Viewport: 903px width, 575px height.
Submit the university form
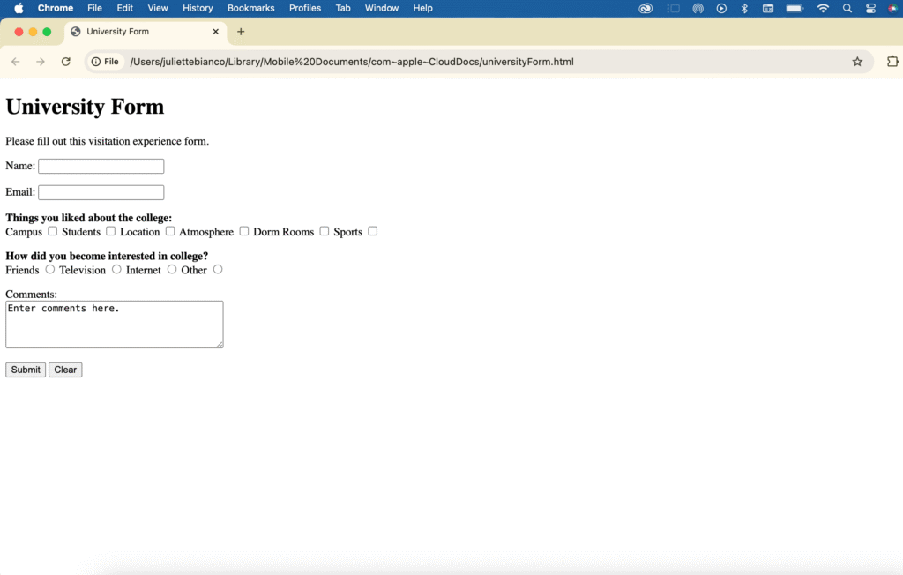pyautogui.click(x=26, y=370)
